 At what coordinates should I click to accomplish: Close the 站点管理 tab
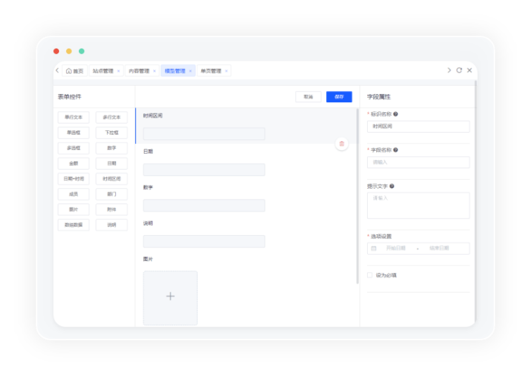click(x=118, y=71)
